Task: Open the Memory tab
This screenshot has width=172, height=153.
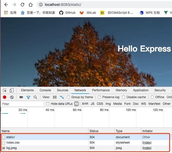Action: click(121, 90)
